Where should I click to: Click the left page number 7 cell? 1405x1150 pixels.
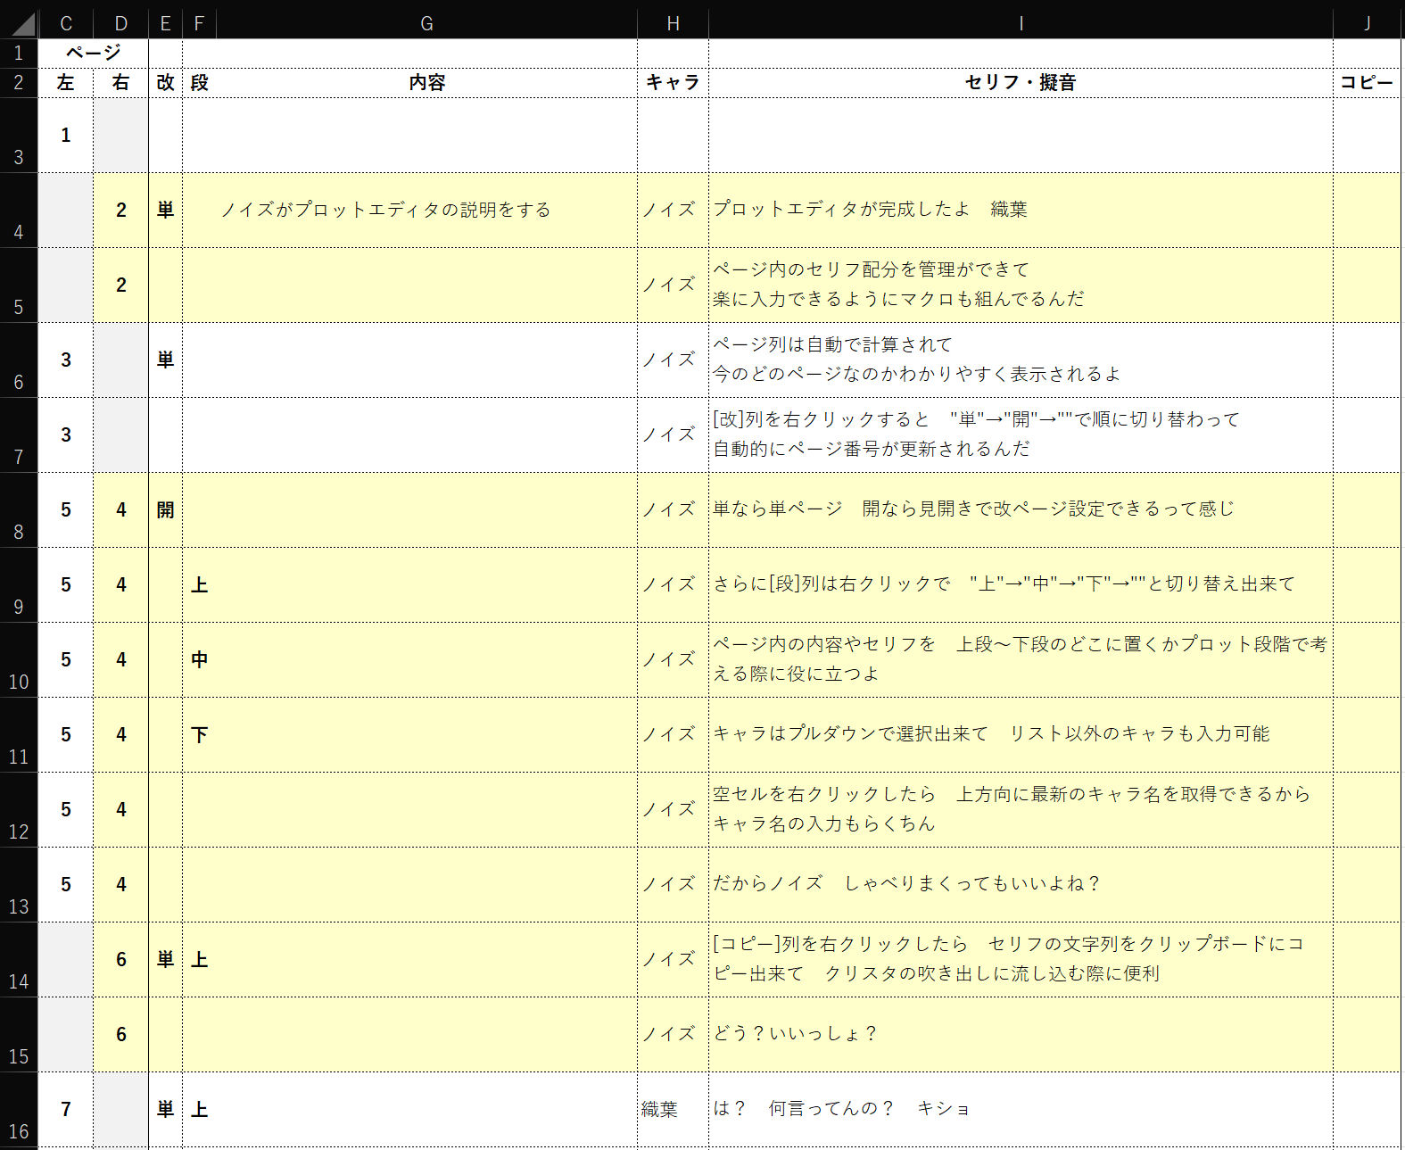[66, 1109]
